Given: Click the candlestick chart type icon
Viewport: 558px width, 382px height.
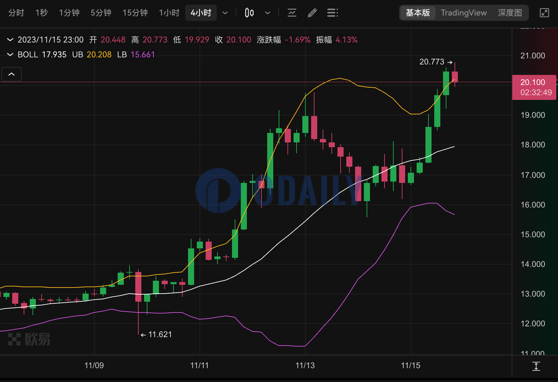Looking at the screenshot, I should click(249, 13).
